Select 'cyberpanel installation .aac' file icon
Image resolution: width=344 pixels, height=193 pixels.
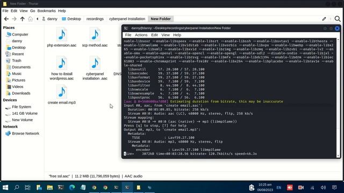pyautogui.click(x=95, y=63)
